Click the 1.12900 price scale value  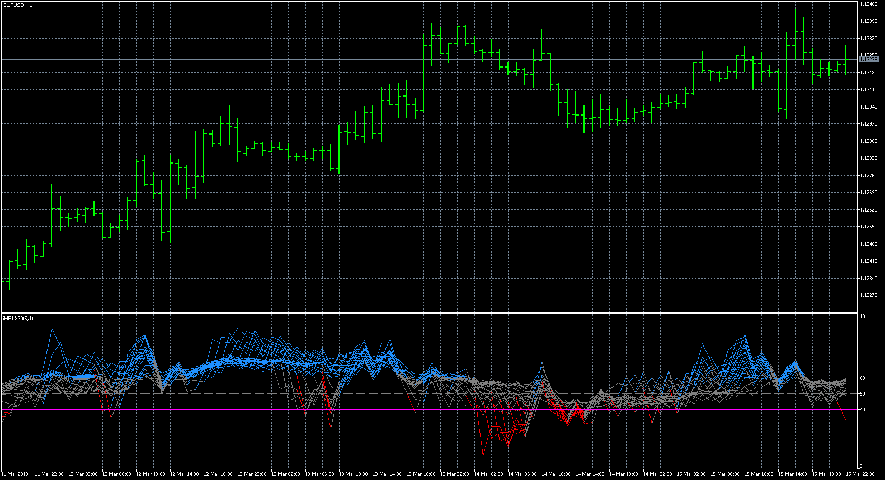point(869,141)
